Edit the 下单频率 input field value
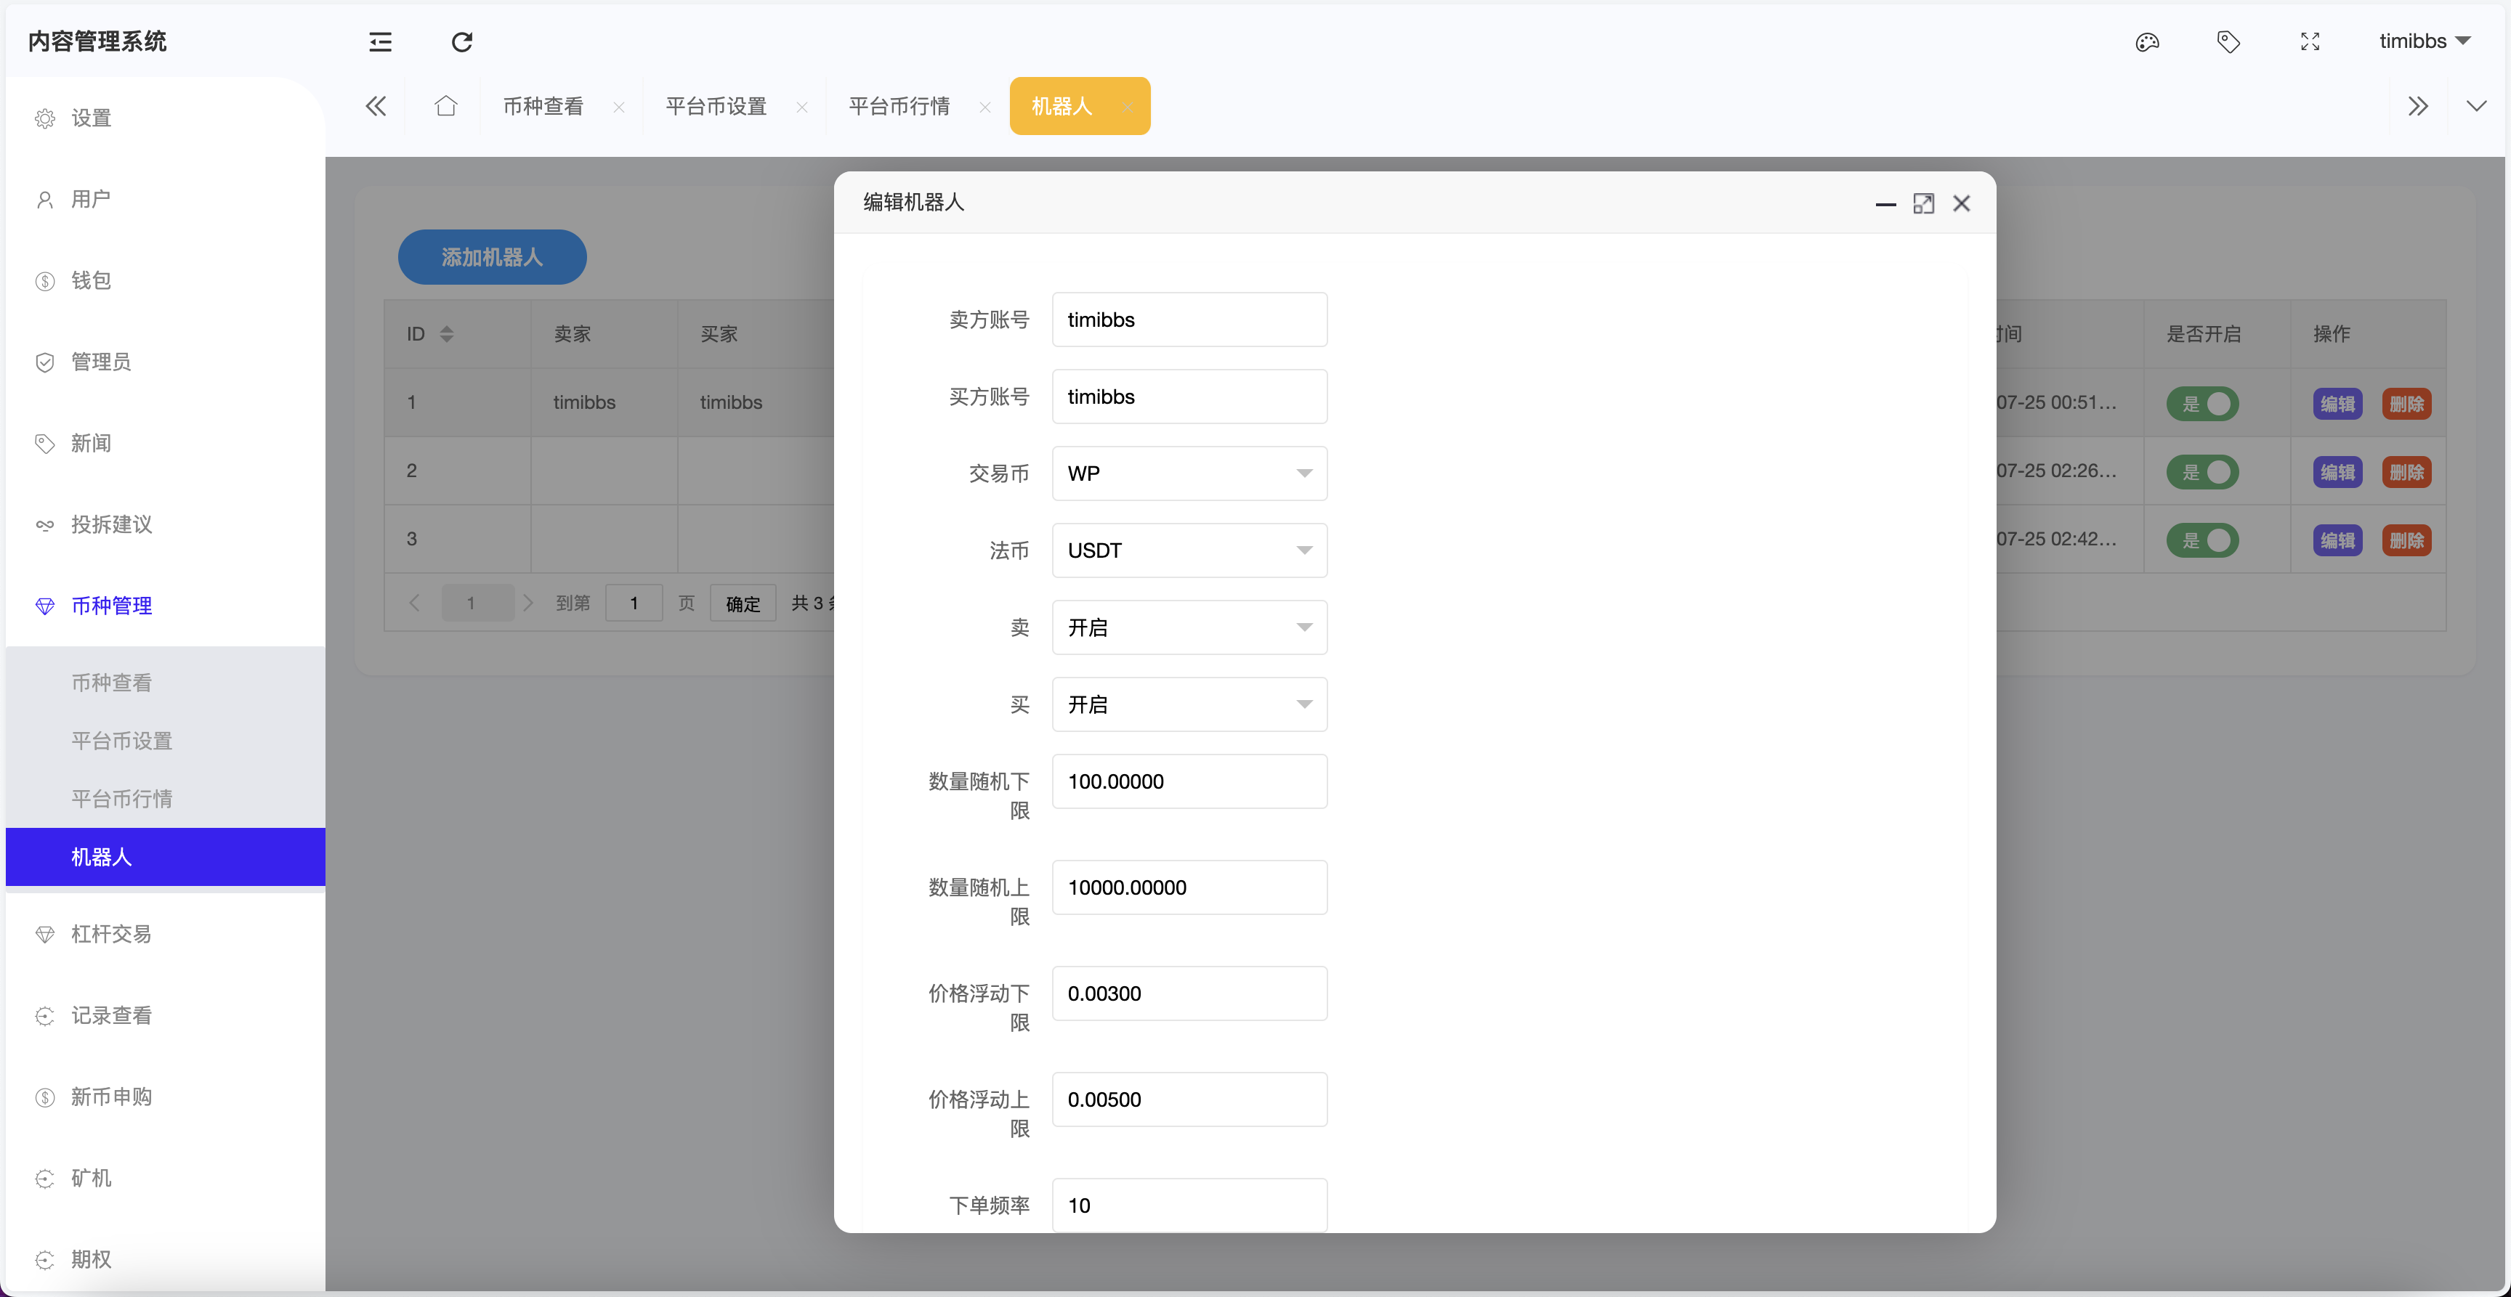Screen dimensions: 2511x1297 1188,1205
